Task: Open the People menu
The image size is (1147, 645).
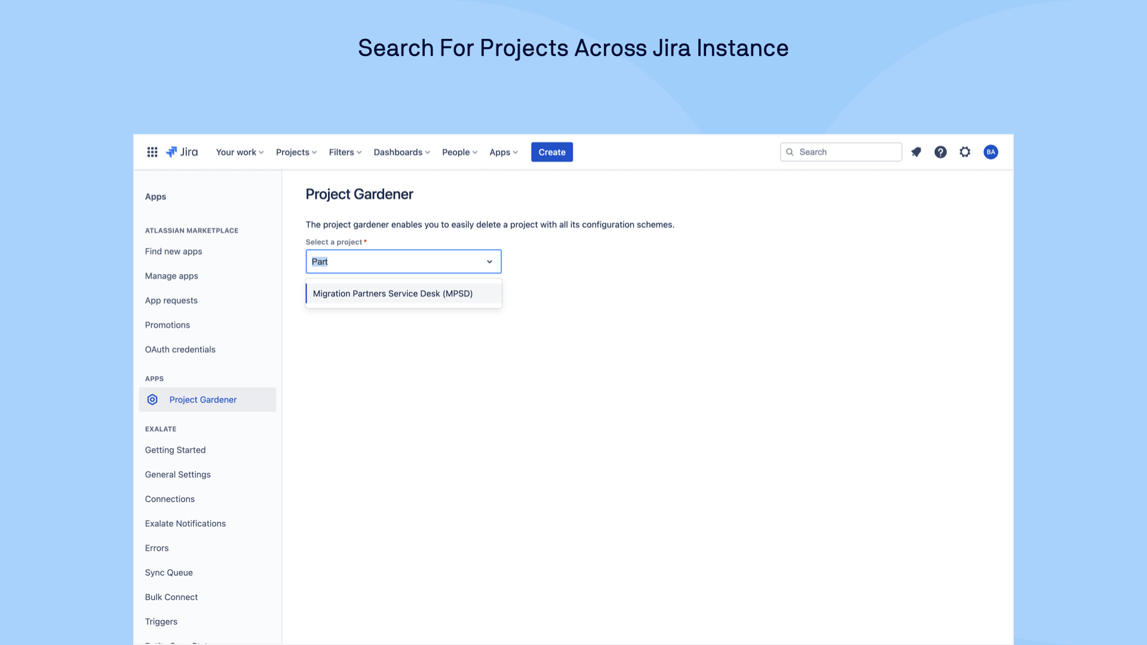Action: point(459,152)
